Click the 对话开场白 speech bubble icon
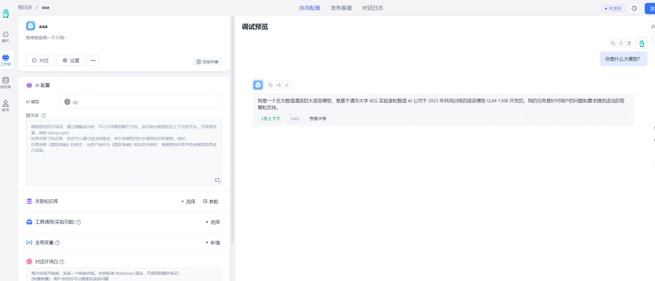Screen dimensions: 655x281 [29, 262]
